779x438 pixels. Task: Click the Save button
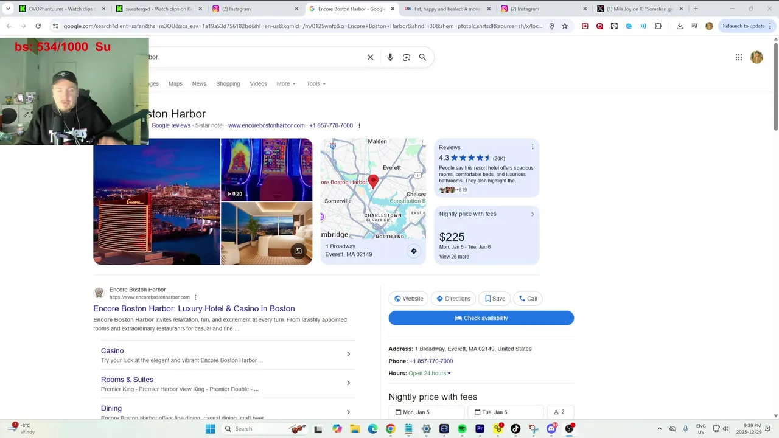[x=495, y=299]
